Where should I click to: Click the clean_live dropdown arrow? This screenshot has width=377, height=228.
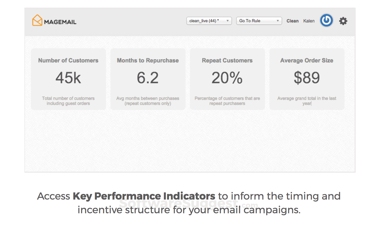click(x=228, y=21)
